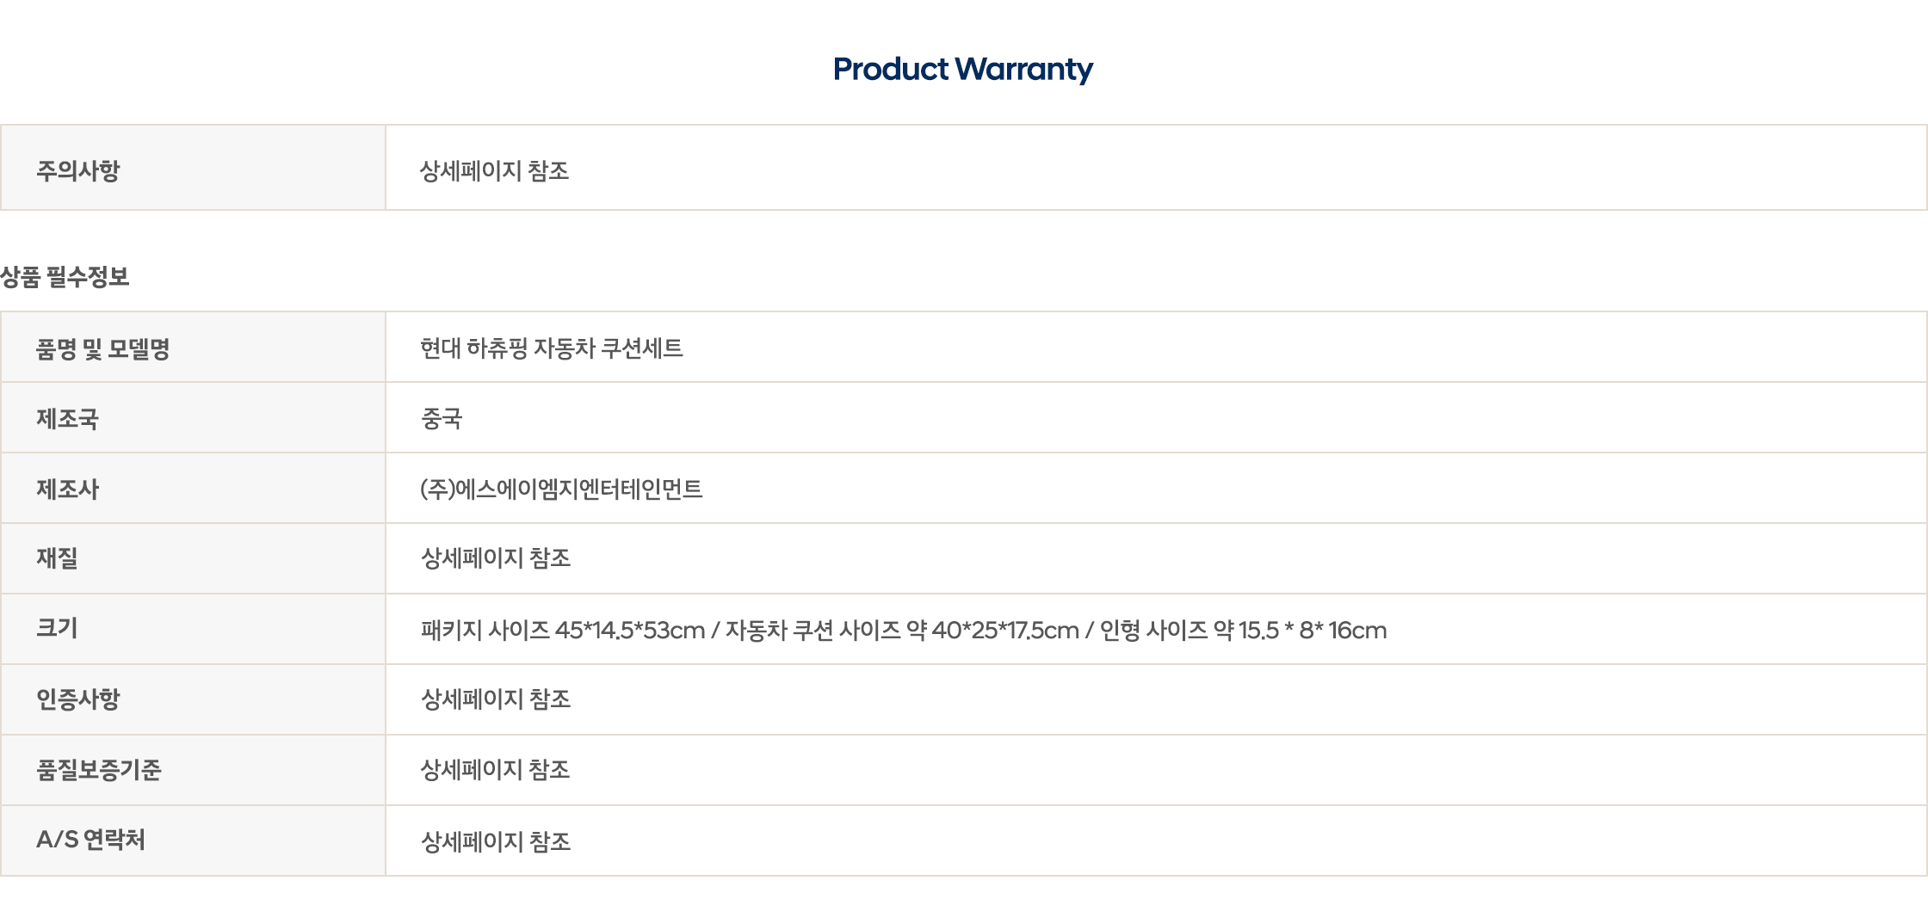Click 상세페이지 참조 next to 주의사항

(494, 170)
